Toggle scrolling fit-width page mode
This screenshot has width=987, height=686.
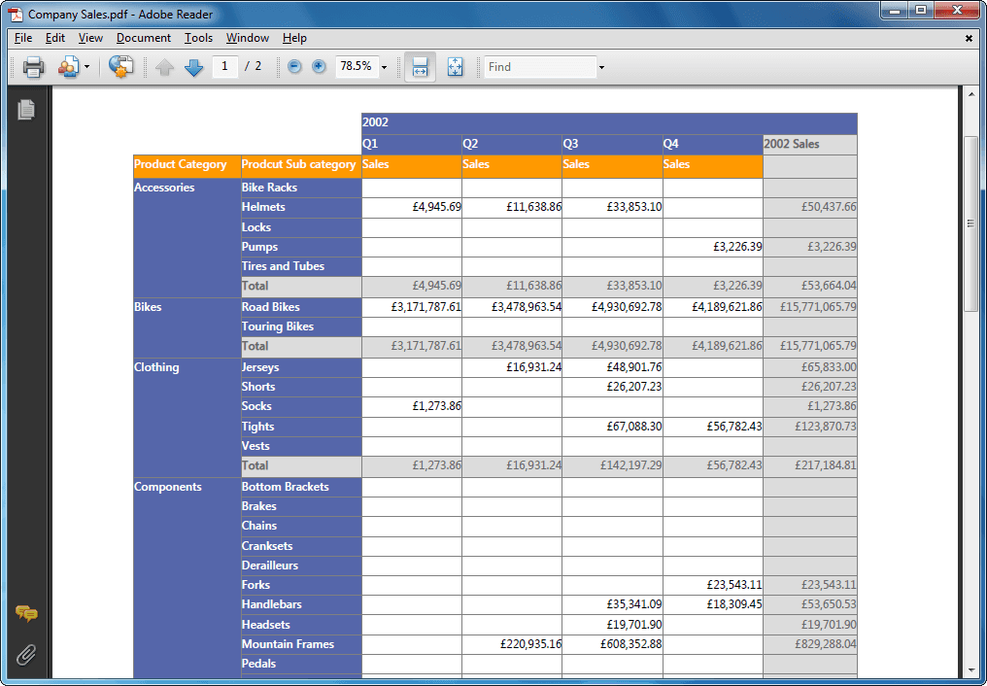(x=420, y=67)
